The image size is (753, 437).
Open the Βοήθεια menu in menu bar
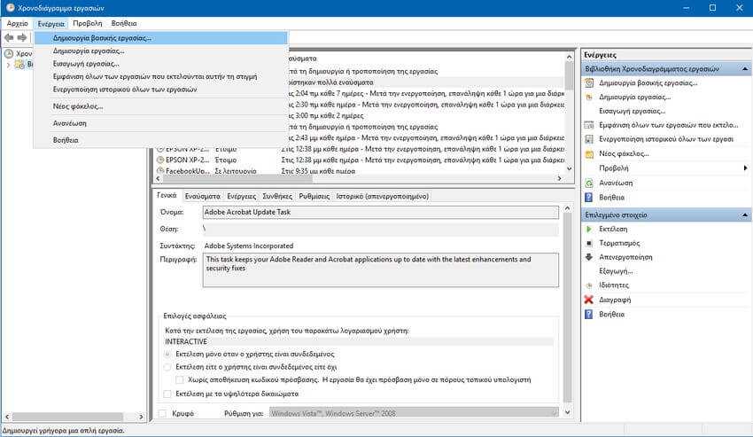coord(124,23)
